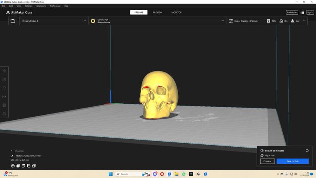This screenshot has height=178, width=316.
Task: Open the Marketplace
Action: click(292, 13)
